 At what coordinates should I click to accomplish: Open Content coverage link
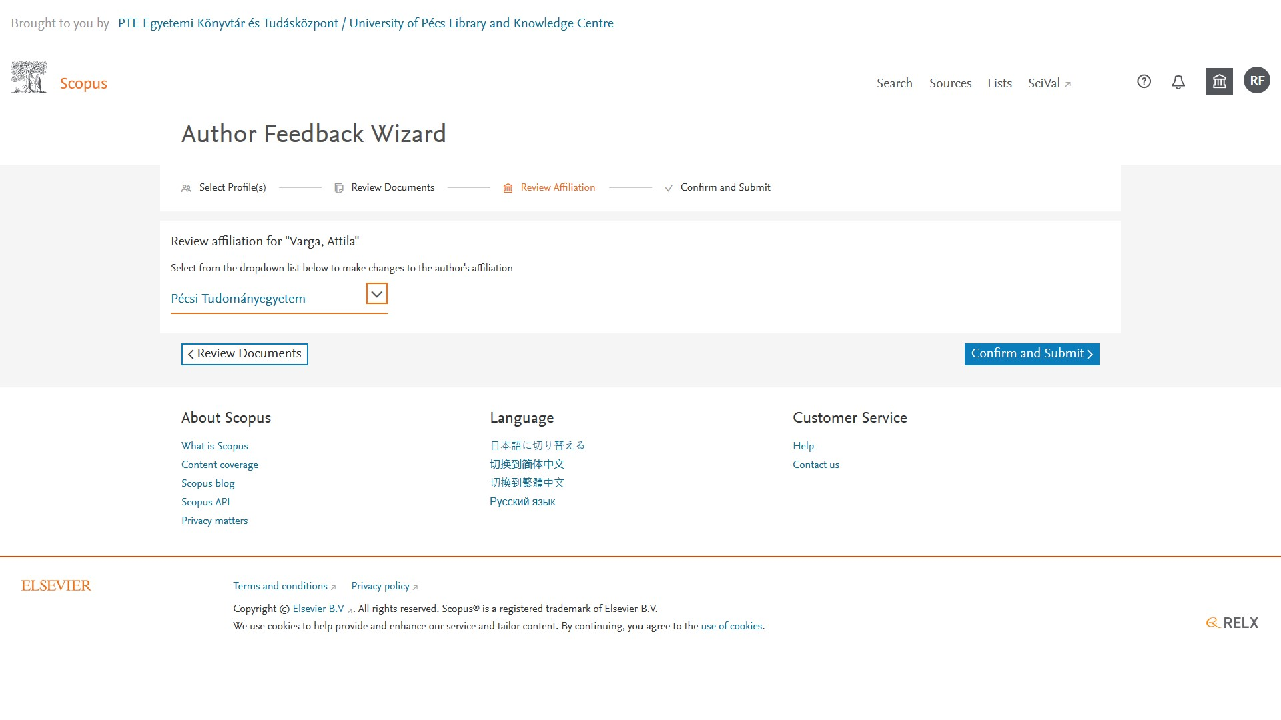tap(220, 465)
